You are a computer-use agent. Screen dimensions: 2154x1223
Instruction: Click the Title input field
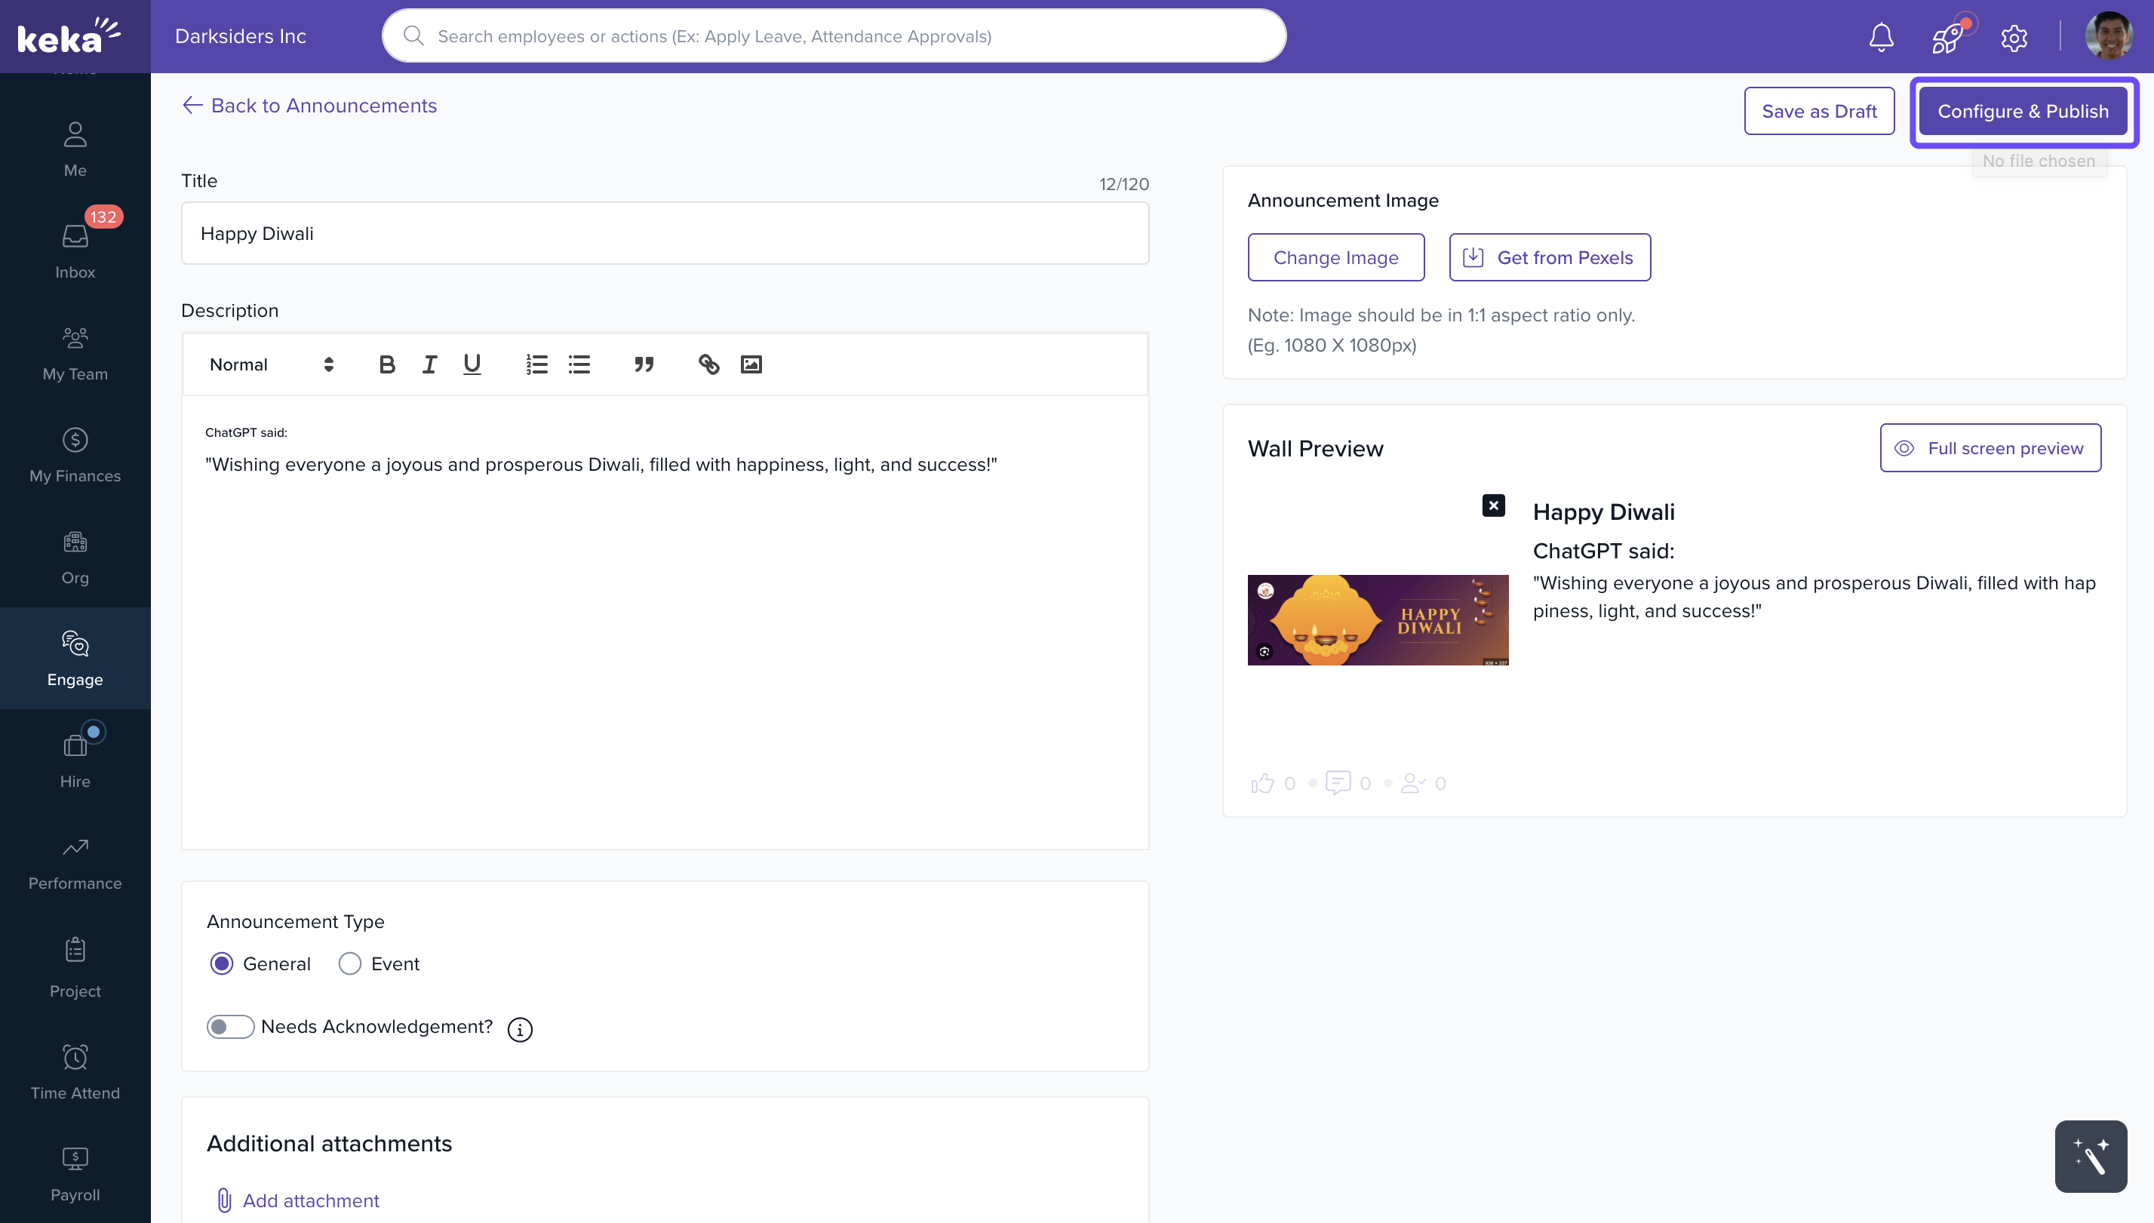pos(664,234)
